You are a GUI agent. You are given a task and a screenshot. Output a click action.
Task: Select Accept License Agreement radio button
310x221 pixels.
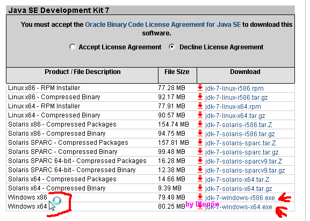[73, 47]
